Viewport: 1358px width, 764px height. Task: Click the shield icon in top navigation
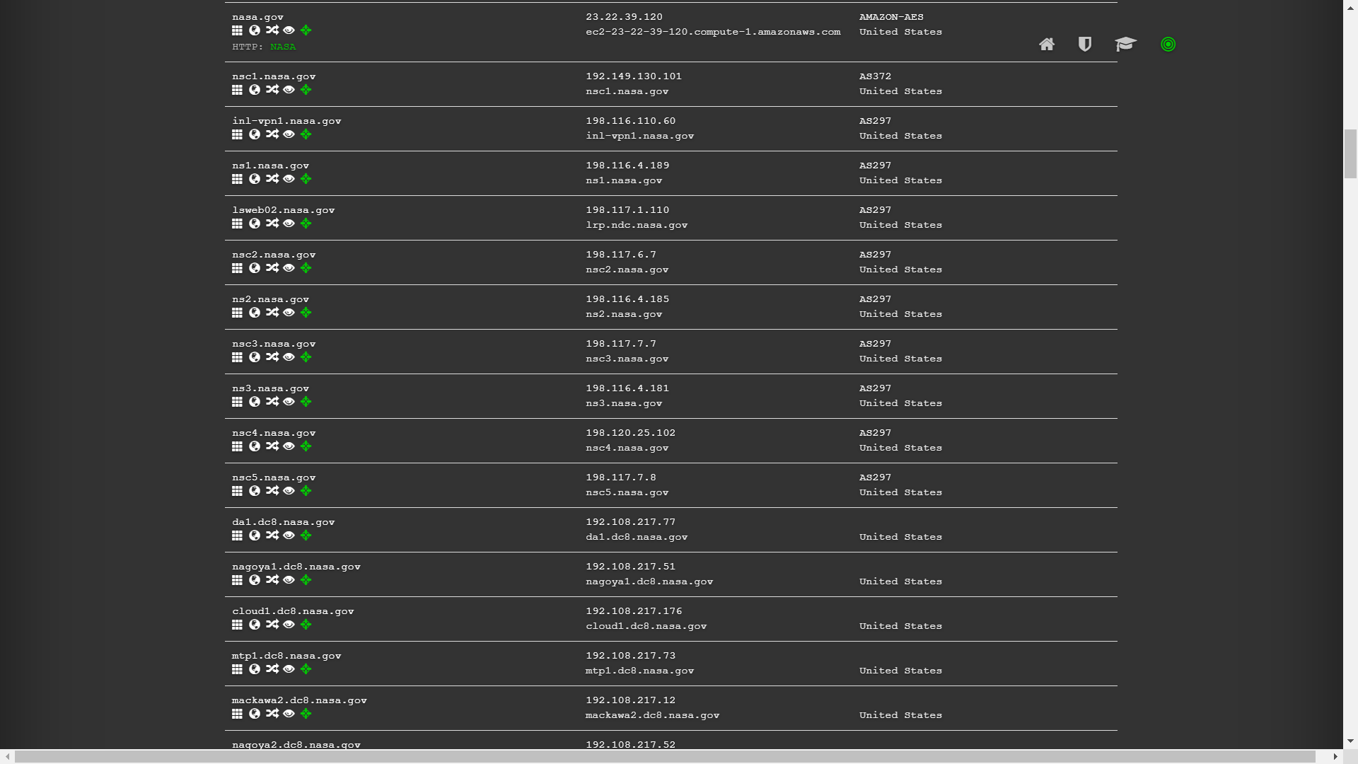coord(1084,45)
